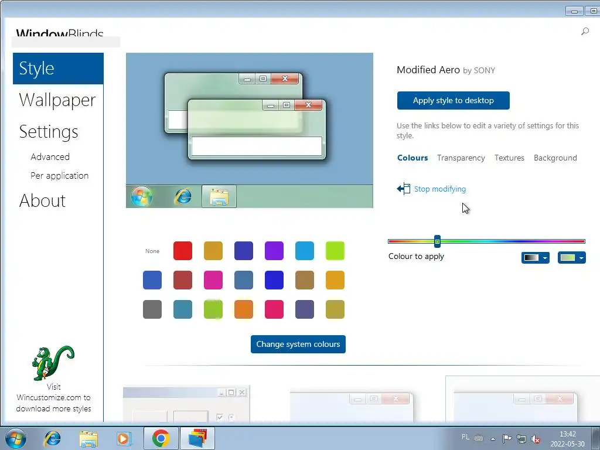The image size is (600, 450).
Task: Click the search magnifier icon
Action: point(585,32)
